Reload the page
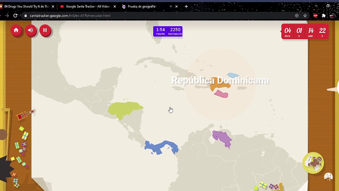This screenshot has height=191, width=339. coord(15,16)
